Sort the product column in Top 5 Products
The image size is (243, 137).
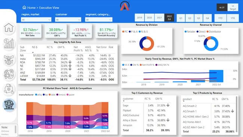coord(187,99)
